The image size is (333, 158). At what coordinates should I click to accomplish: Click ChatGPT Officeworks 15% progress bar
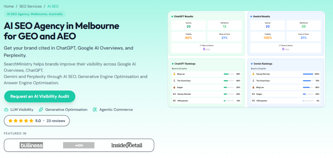tap(229, 101)
